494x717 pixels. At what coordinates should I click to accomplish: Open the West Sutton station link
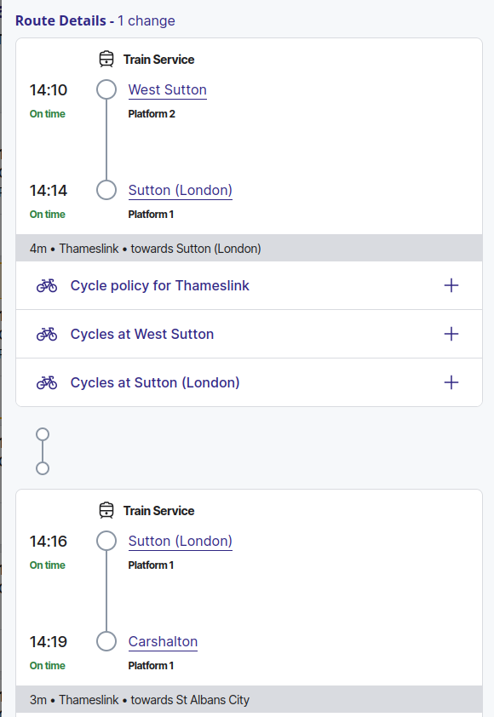click(167, 89)
